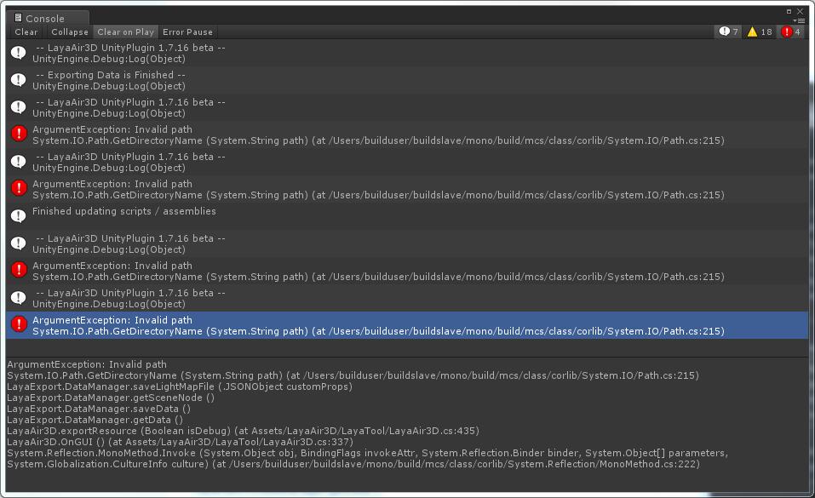Maximize the Console window
This screenshot has width=815, height=498.
point(789,11)
